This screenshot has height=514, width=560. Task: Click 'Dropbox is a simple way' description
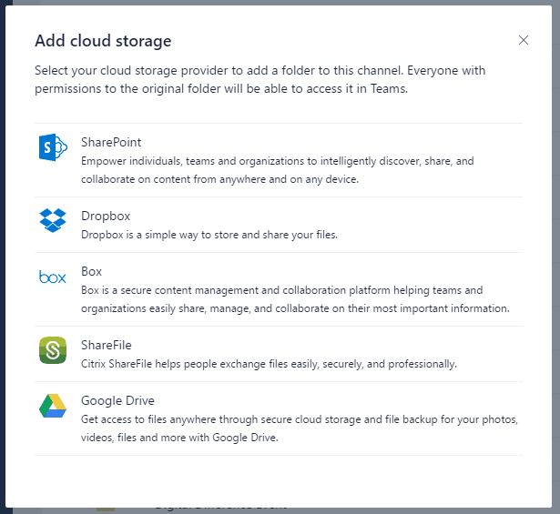pos(209,235)
